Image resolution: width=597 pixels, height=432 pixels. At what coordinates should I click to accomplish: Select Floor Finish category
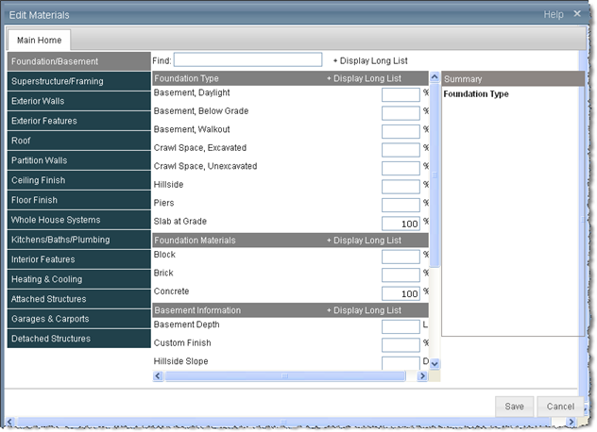78,200
